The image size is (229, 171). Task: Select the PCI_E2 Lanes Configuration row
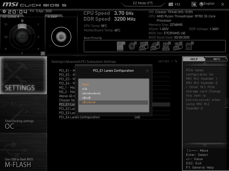(x=67, y=108)
